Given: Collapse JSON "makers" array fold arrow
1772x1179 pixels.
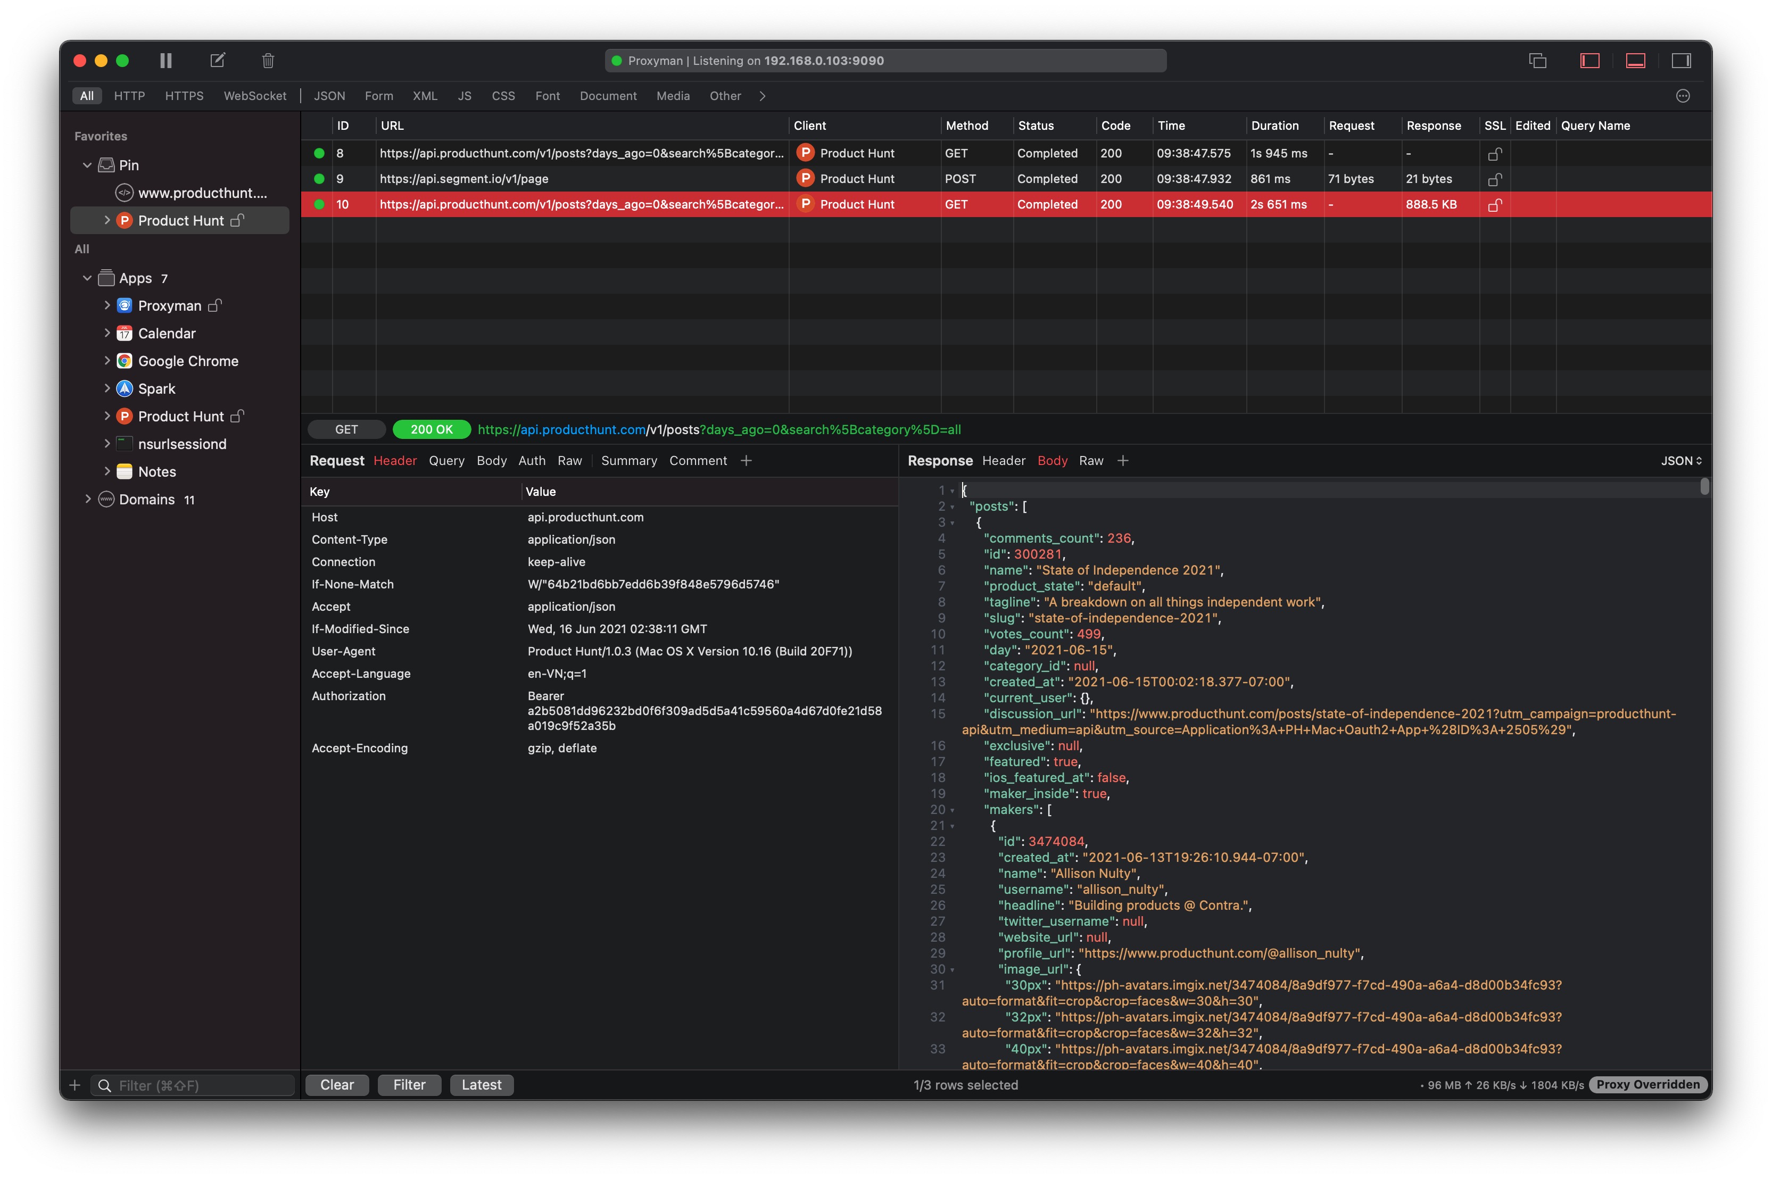Looking at the screenshot, I should pyautogui.click(x=952, y=811).
